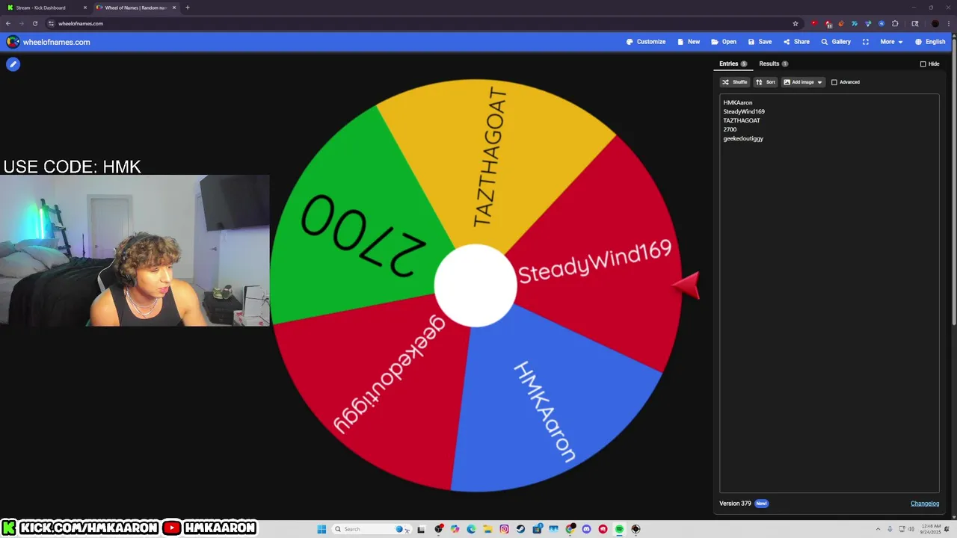Viewport: 957px width, 538px height.
Task: Open File Explorer from the taskbar
Action: click(x=487, y=529)
